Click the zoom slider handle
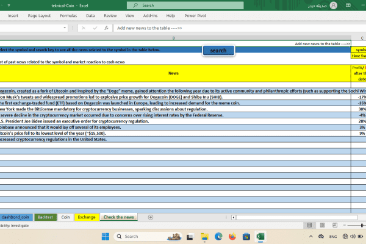This screenshot has height=244, width=366. pos(362,225)
